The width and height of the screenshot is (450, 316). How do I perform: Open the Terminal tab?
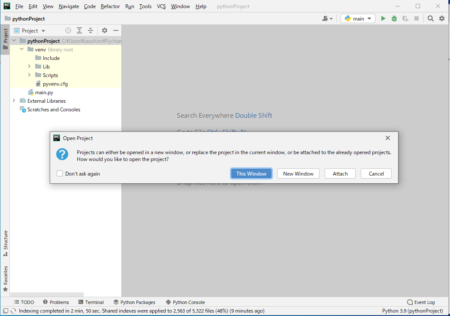91,302
